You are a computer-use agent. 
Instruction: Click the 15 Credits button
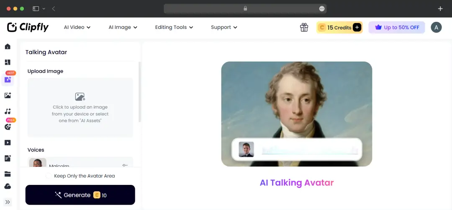pyautogui.click(x=339, y=27)
